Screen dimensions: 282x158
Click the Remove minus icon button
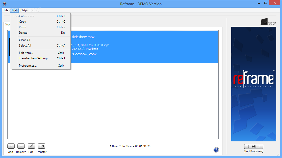click(x=21, y=146)
